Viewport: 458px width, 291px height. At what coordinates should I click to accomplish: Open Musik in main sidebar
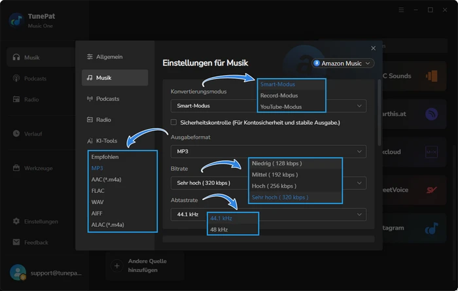[41, 58]
